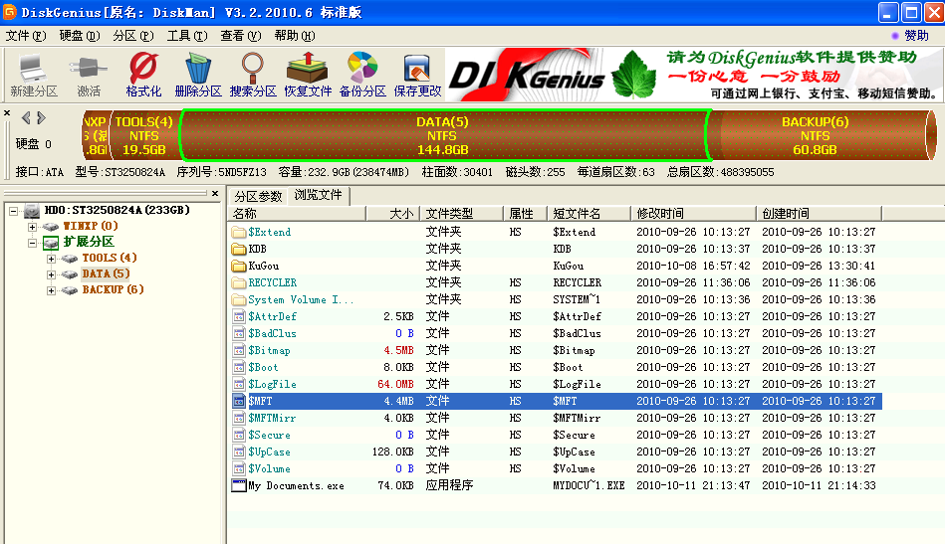The height and width of the screenshot is (544, 945).
Task: Click the DiskGenius title bar app icon
Action: pos(10,12)
